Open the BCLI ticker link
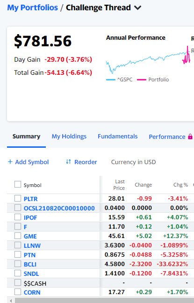The height and width of the screenshot is (303, 194). click(x=30, y=264)
